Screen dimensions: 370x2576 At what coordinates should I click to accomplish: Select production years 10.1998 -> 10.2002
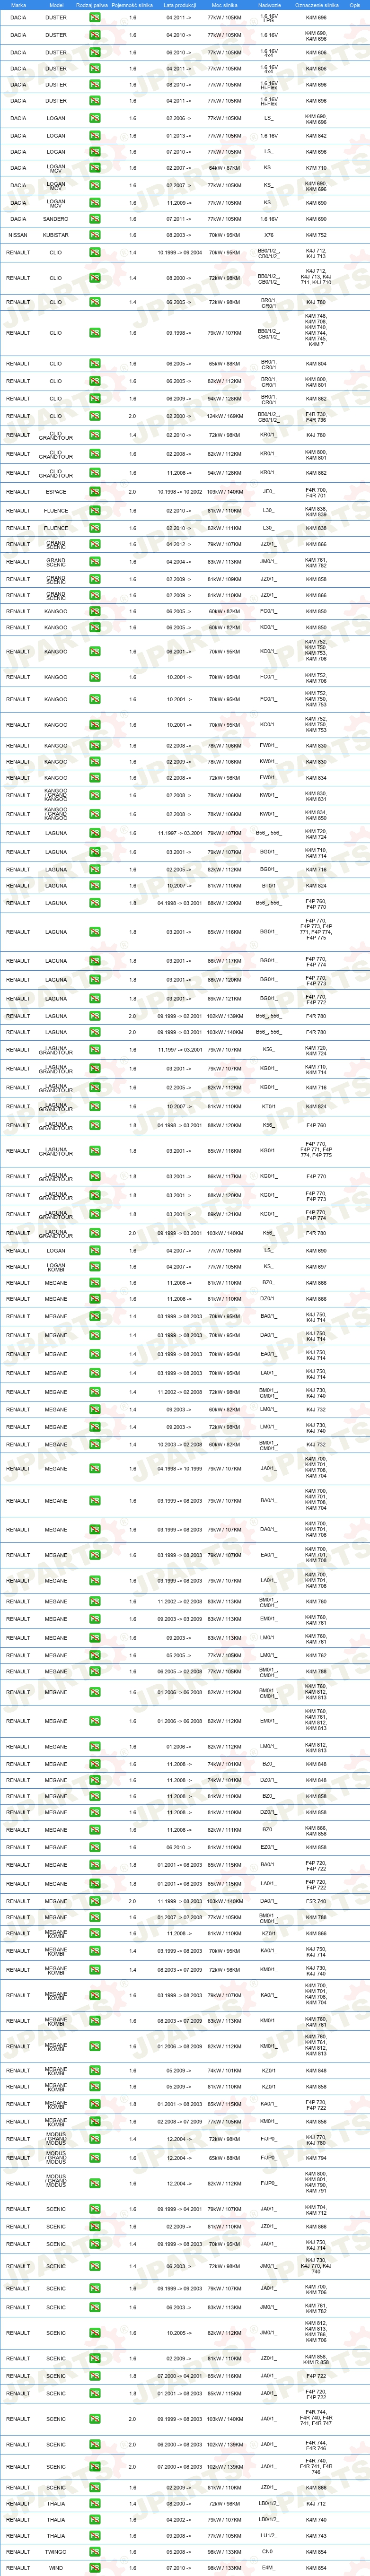tap(180, 492)
